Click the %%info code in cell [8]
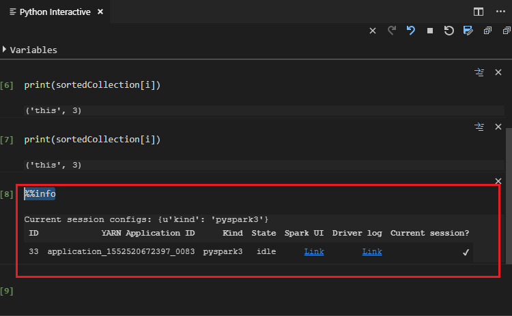 40,194
